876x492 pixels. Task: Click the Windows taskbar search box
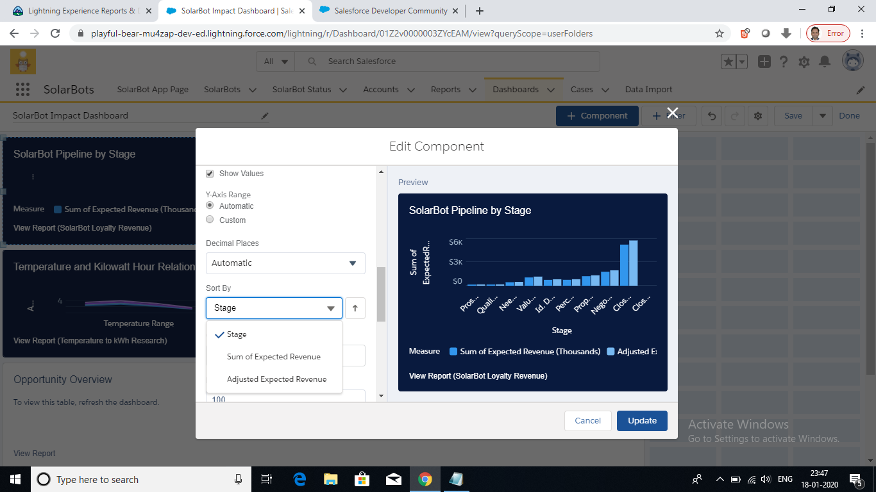141,479
